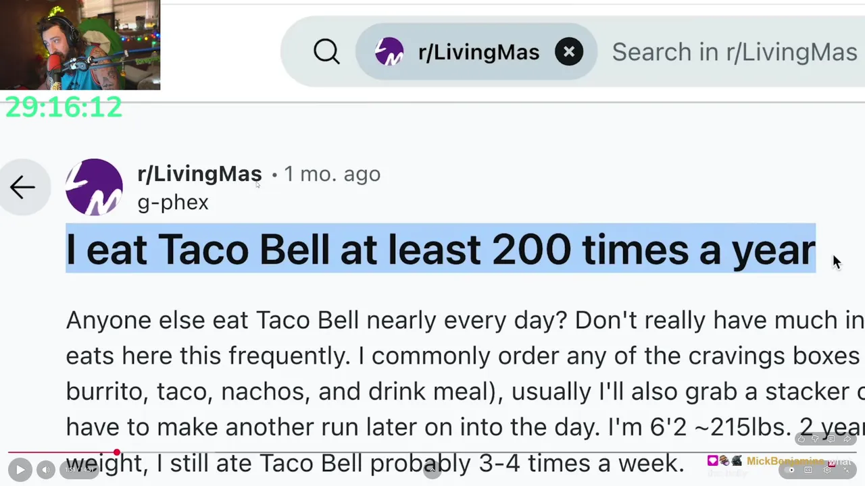Remove the r/LivingMas search filter
This screenshot has height=486, width=865.
pyautogui.click(x=569, y=52)
